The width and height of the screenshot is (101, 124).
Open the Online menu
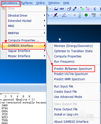click(x=40, y=3)
